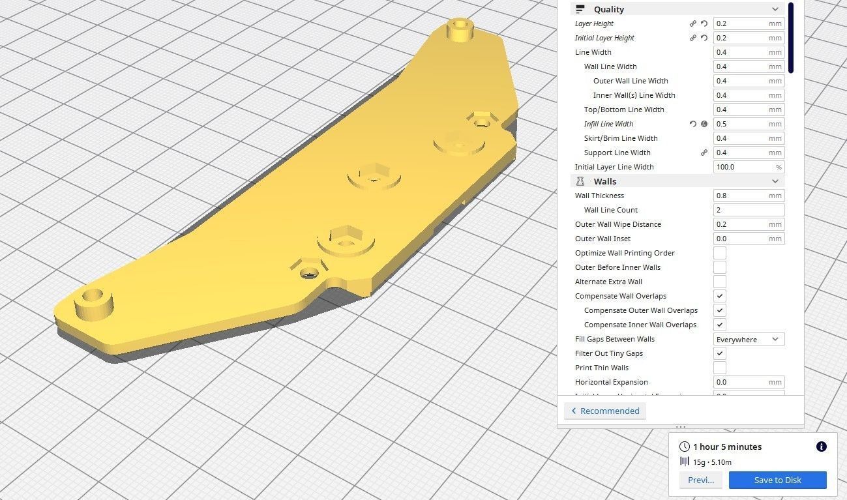Image resolution: width=847 pixels, height=500 pixels.
Task: Click Save to Disk
Action: [777, 480]
